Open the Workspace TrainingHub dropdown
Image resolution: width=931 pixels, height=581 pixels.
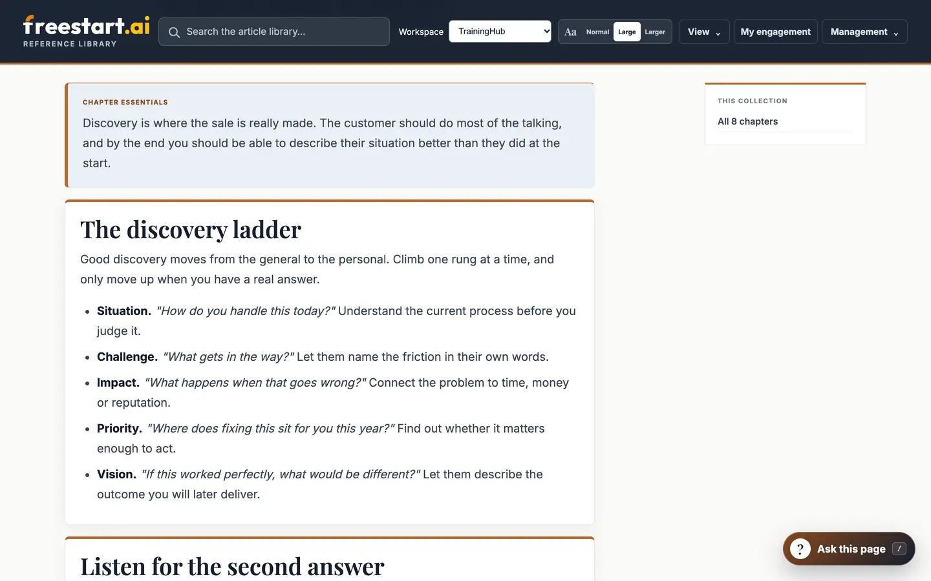click(500, 31)
